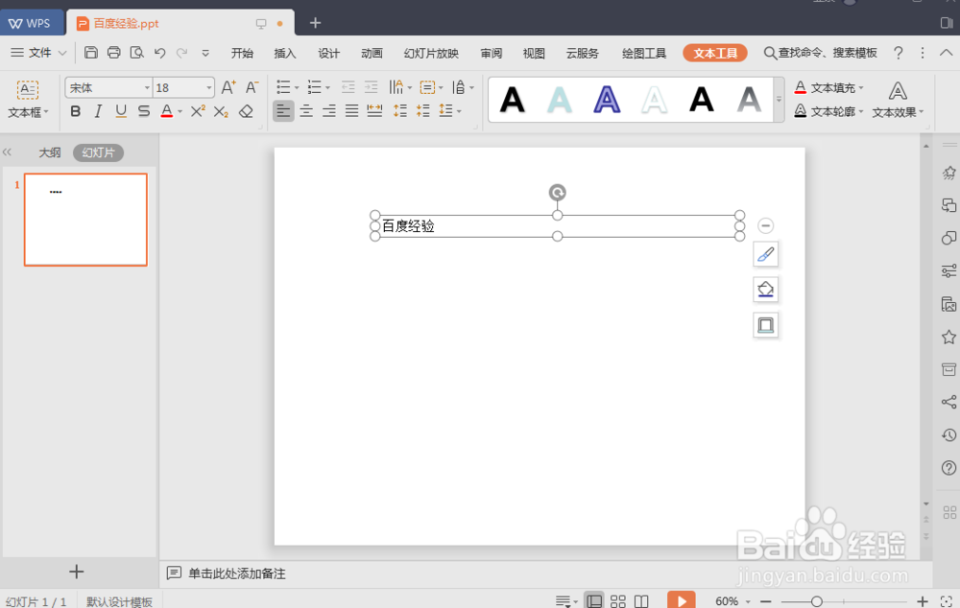Click the shape fill floating icon
960x608 pixels.
pos(765,290)
